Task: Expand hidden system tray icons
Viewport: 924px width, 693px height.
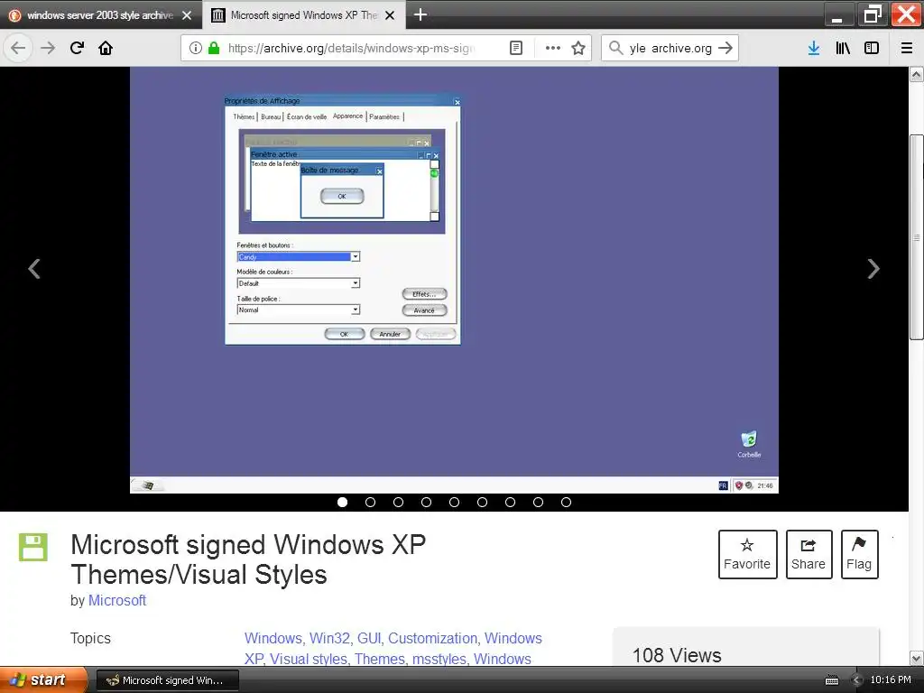Action: (x=856, y=680)
